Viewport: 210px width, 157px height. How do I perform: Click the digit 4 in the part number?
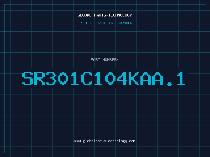click(122, 78)
